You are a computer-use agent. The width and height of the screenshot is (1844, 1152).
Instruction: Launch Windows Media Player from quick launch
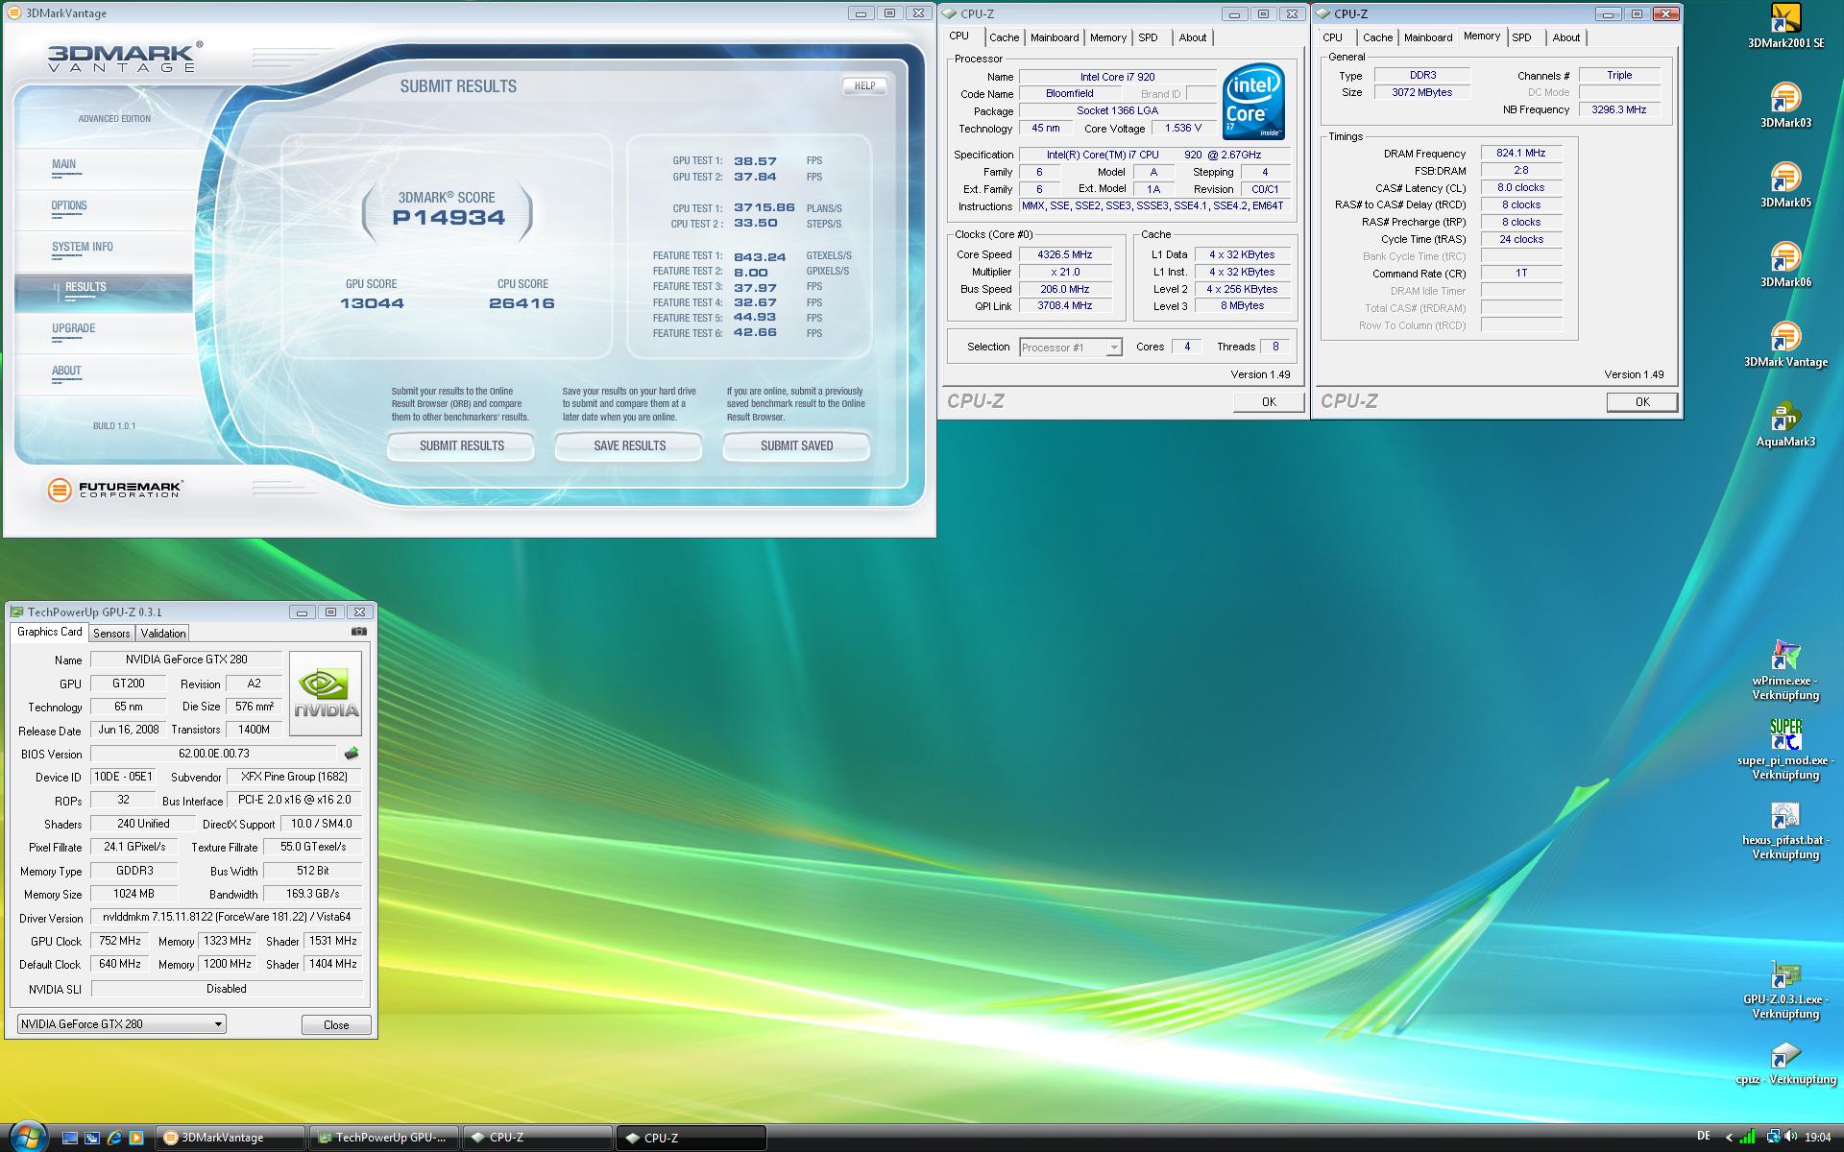click(x=136, y=1138)
